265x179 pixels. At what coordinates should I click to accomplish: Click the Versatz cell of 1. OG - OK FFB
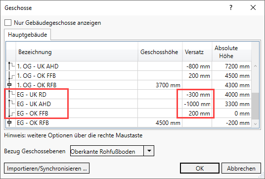197,75
